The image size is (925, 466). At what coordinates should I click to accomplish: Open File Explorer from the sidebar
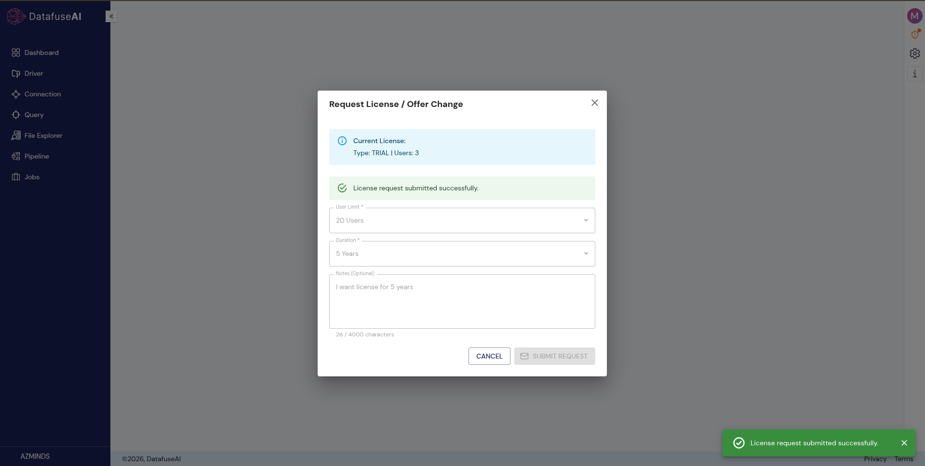tap(43, 135)
